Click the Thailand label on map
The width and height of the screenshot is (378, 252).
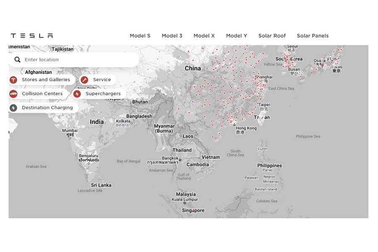coord(182,150)
